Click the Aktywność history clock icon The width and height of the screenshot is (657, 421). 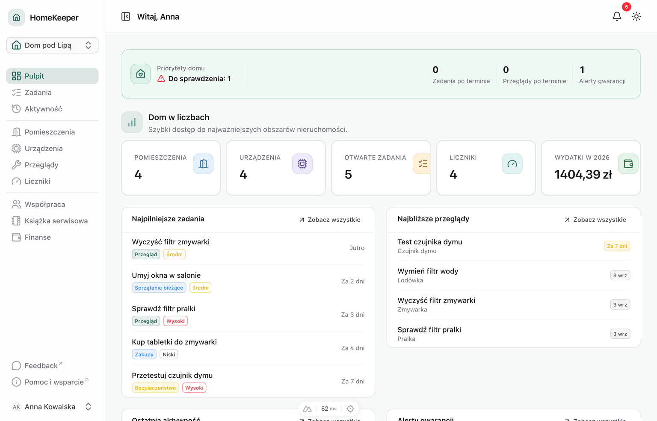(x=16, y=109)
